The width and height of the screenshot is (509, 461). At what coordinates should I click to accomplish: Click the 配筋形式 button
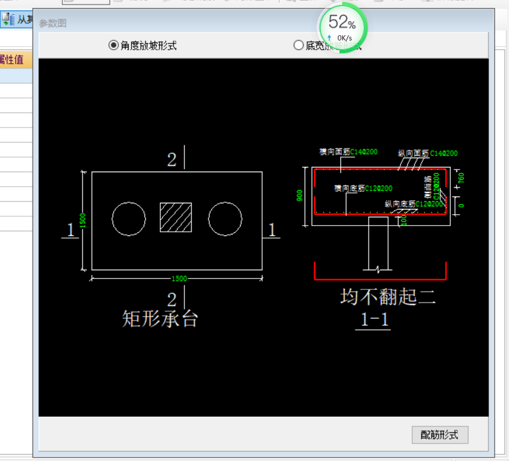click(440, 435)
